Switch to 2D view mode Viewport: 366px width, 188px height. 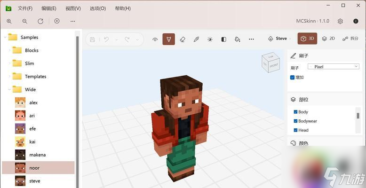(x=329, y=39)
